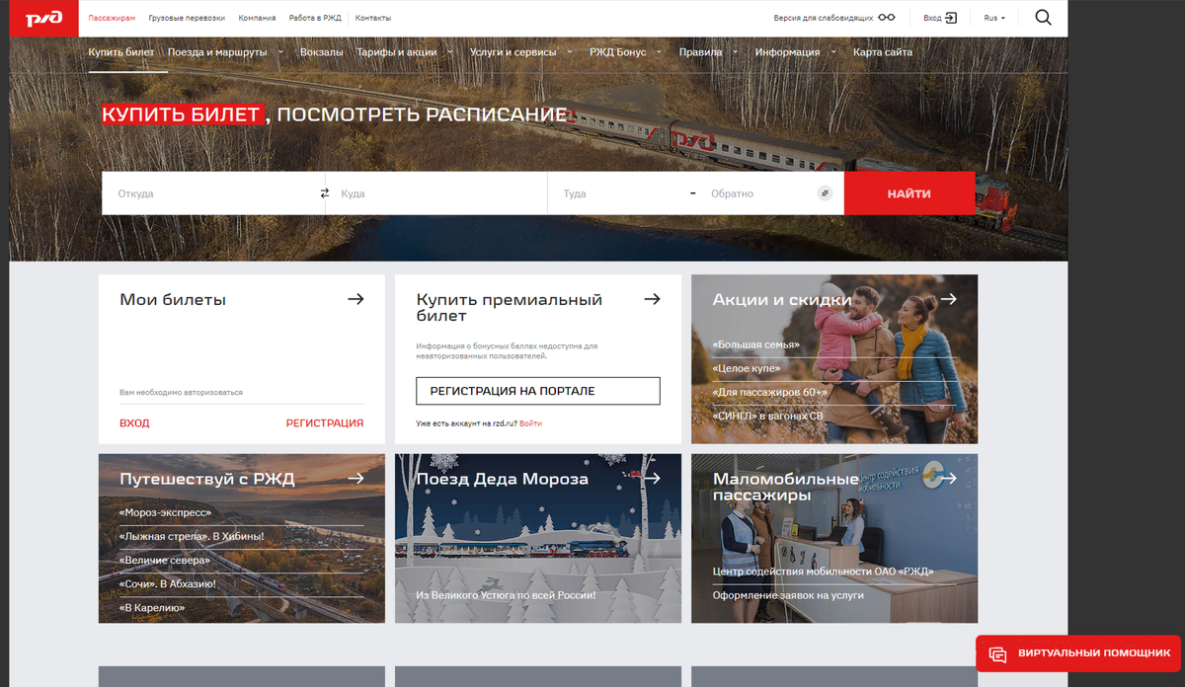Select the Пассажирам top tab

pos(113,18)
